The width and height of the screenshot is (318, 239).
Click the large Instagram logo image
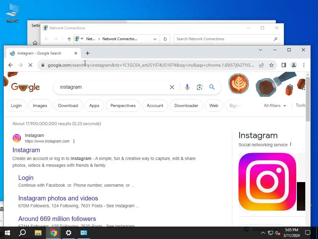coord(267,182)
